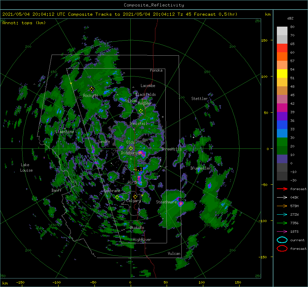The height and width of the screenshot is (287, 308).
Task: Click the green 7356 arrow icon
Action: [282, 223]
